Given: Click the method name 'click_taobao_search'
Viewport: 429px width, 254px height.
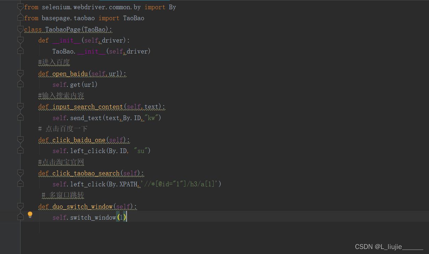Looking at the screenshot, I should 86,173.
